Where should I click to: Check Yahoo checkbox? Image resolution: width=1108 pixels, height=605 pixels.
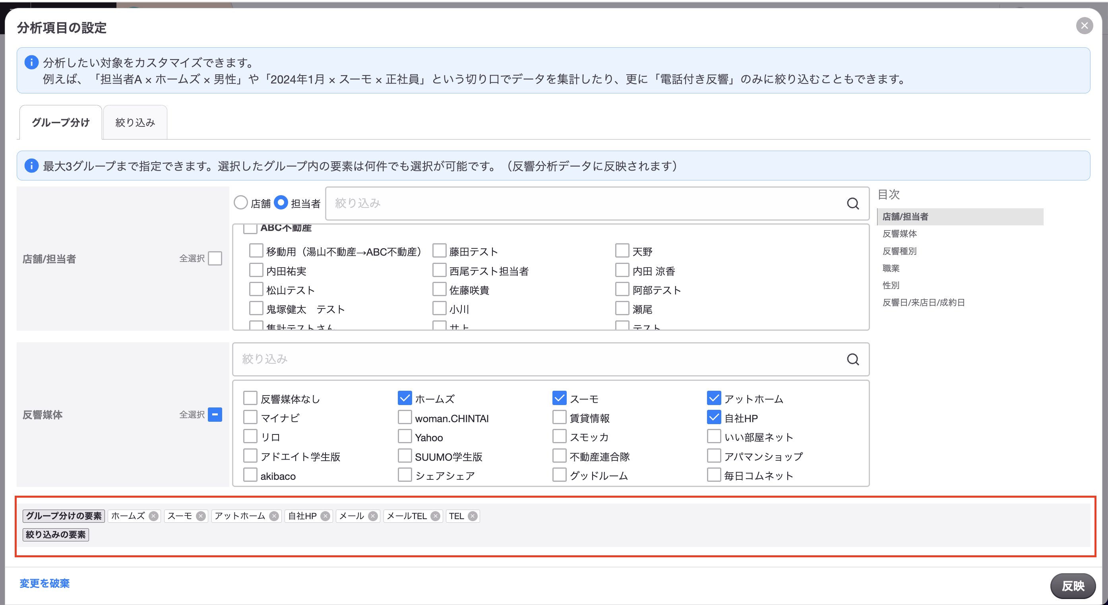pyautogui.click(x=405, y=437)
